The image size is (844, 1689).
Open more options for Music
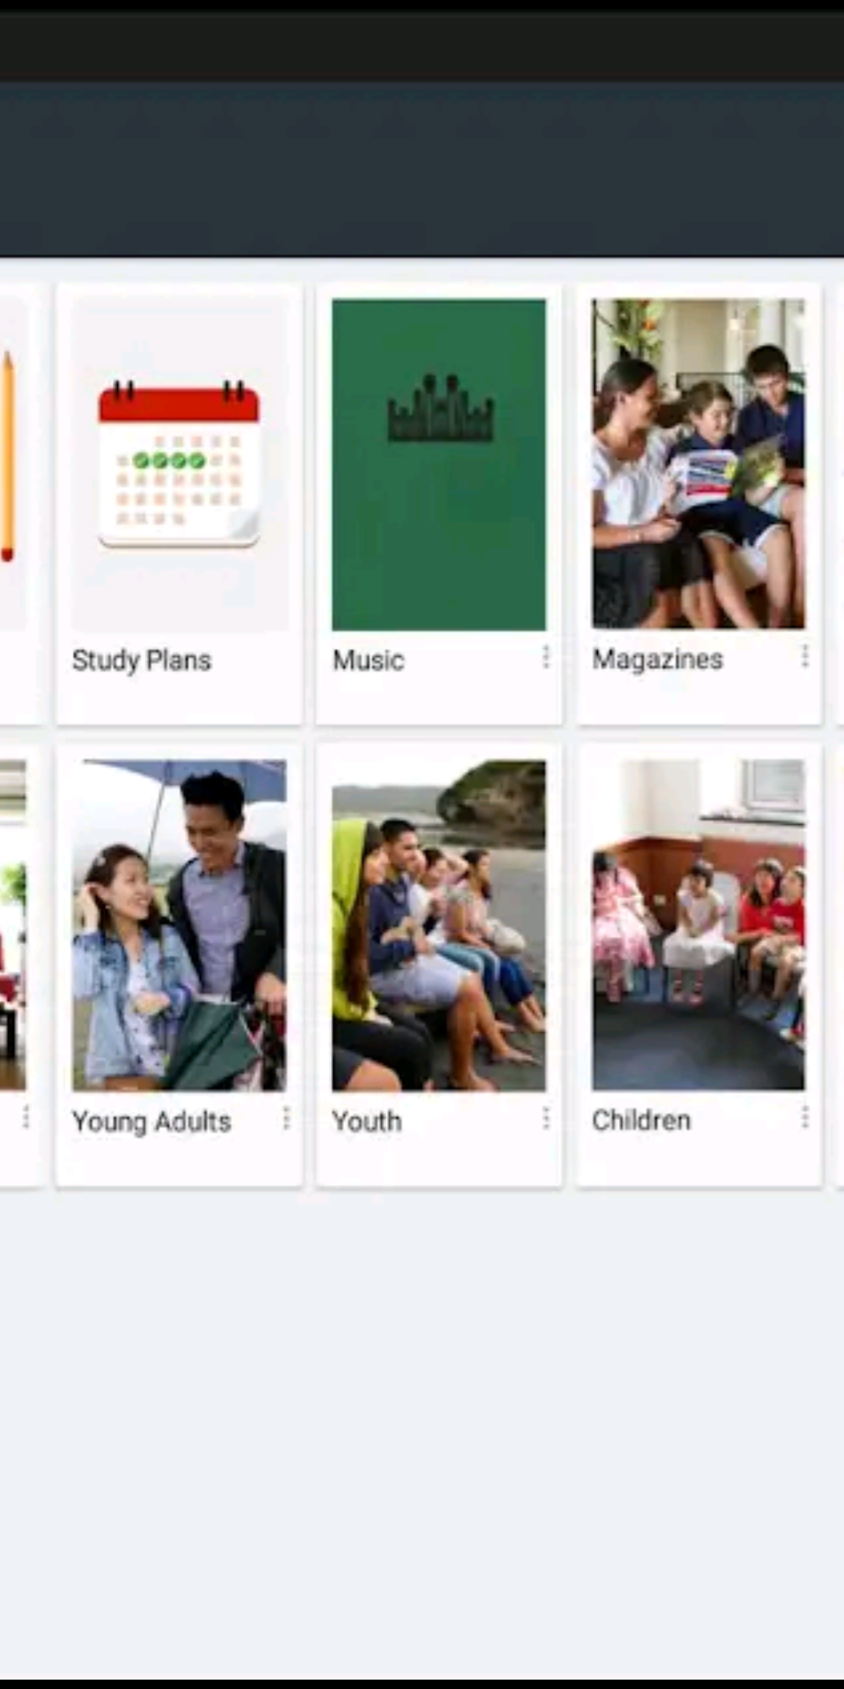(545, 658)
